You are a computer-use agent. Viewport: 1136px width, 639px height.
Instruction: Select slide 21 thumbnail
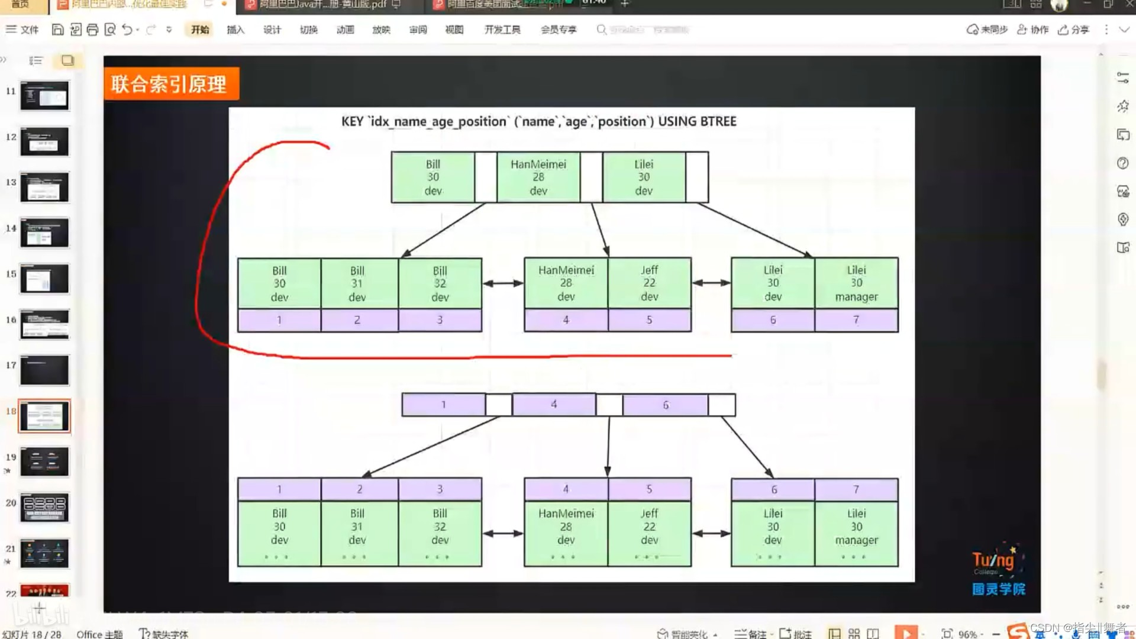44,554
